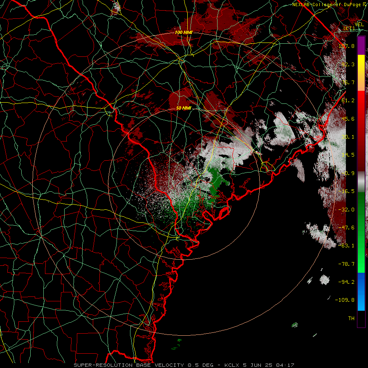This screenshot has width=368, height=368.
Task: Select the -47.6 value on velocity scale
Action: pos(346,228)
